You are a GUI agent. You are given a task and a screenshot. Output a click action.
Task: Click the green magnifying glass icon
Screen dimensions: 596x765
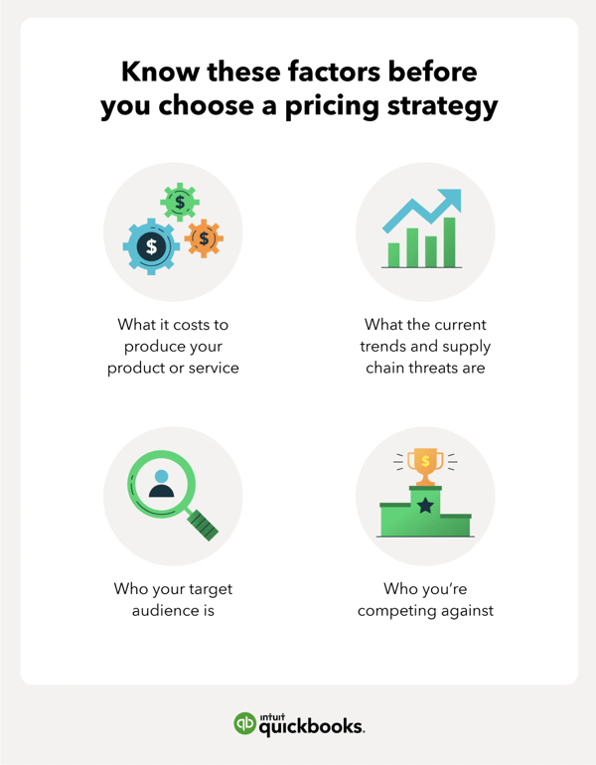pyautogui.click(x=172, y=495)
